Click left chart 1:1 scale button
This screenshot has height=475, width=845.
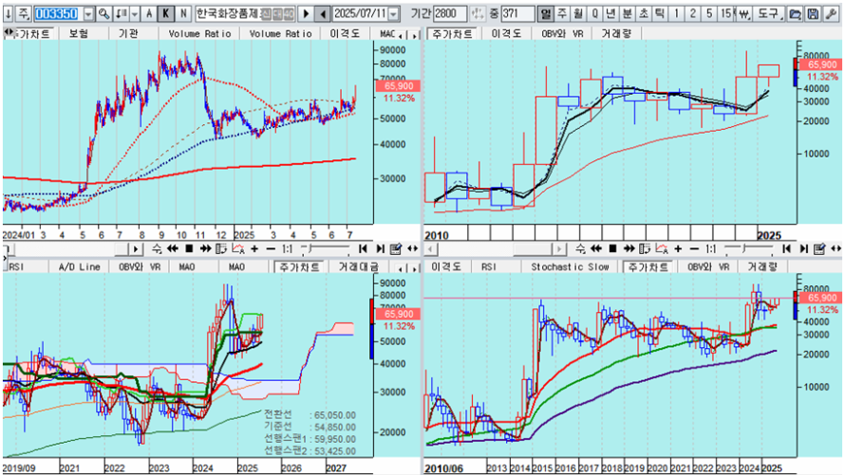[288, 248]
